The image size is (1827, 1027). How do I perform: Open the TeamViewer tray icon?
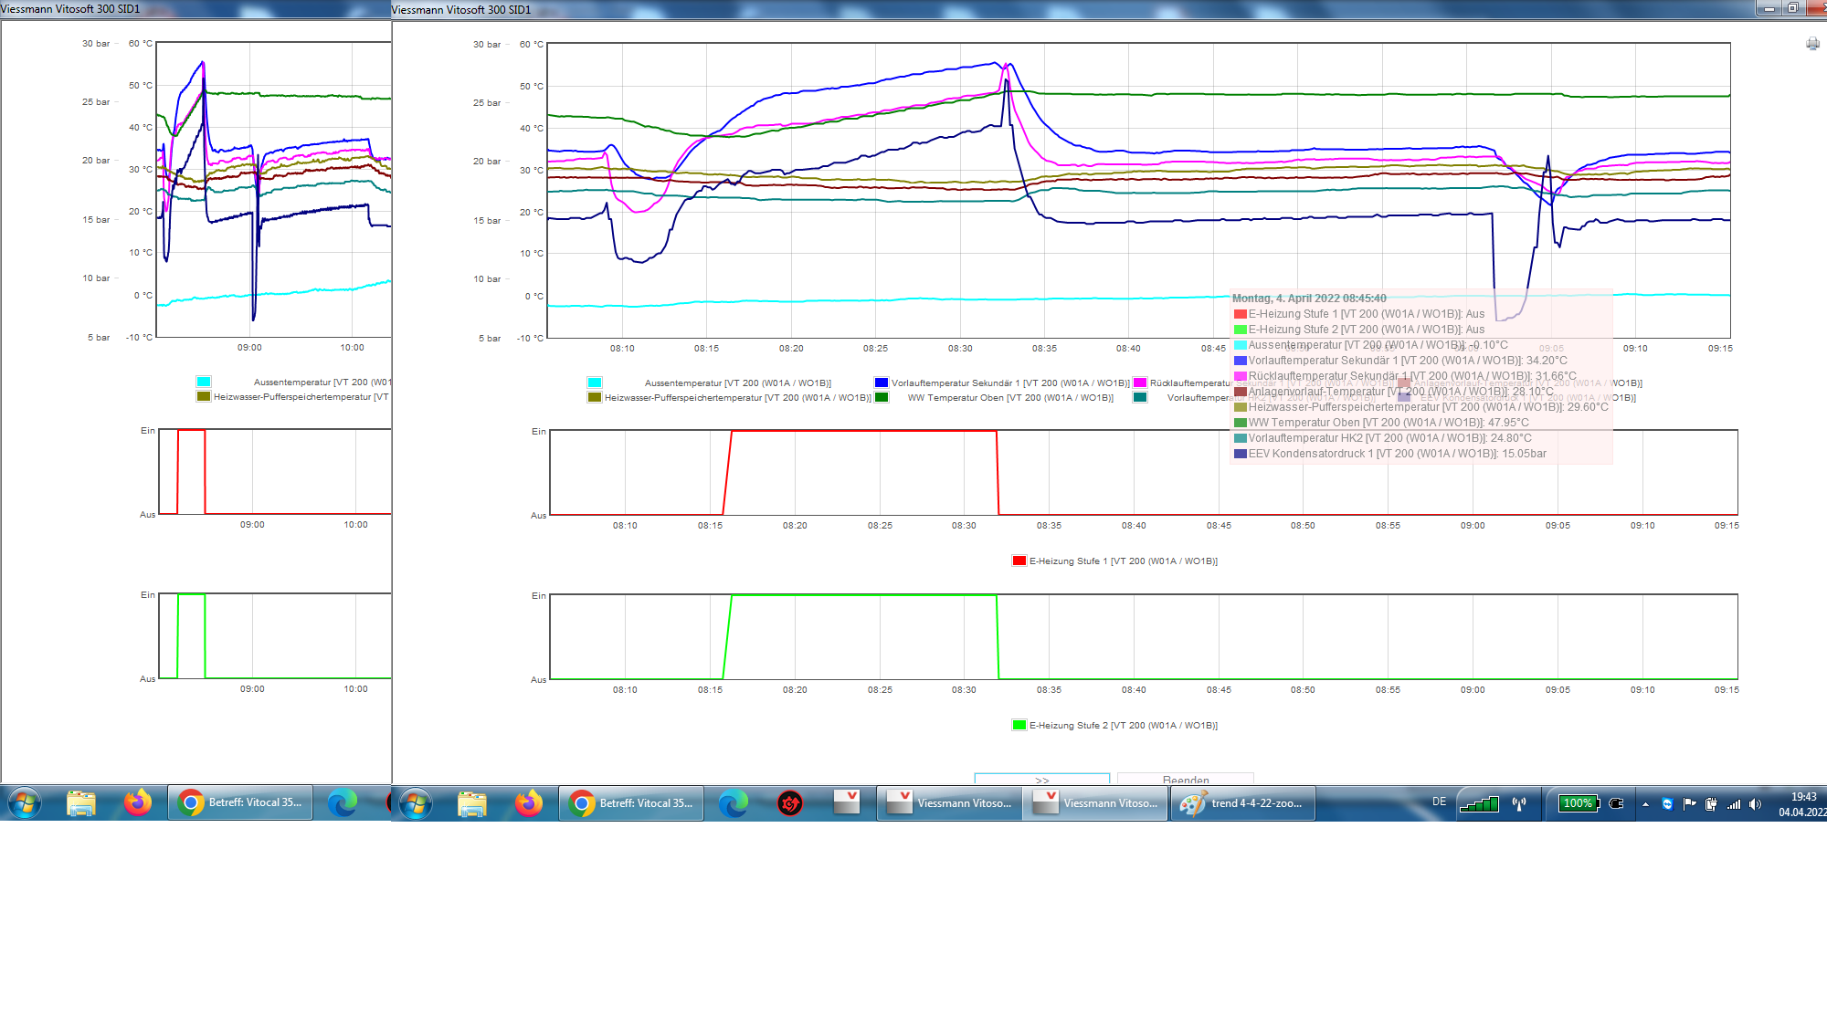(1667, 803)
